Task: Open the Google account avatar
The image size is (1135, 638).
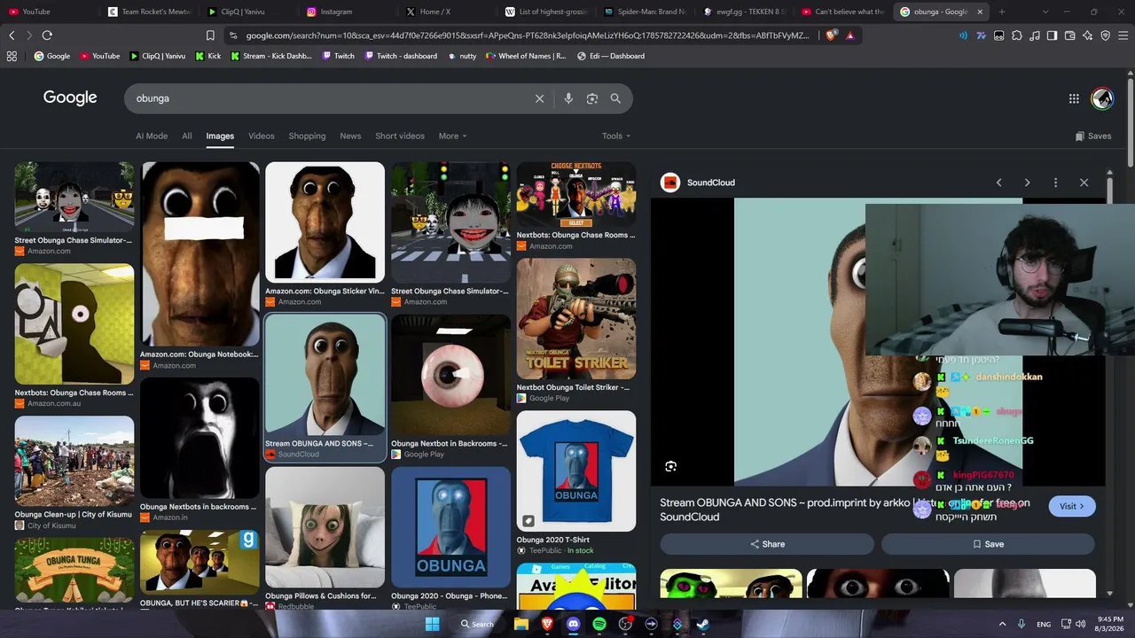Action: (1102, 98)
